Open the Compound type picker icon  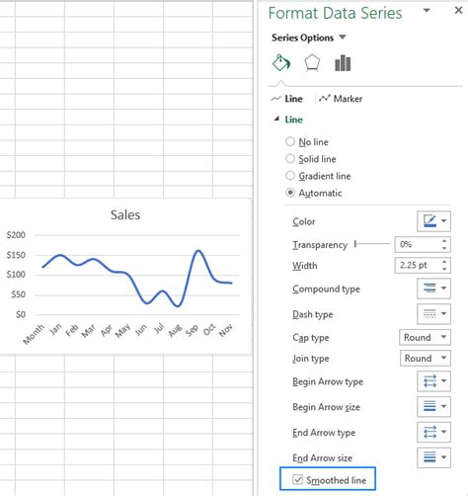[x=433, y=289]
